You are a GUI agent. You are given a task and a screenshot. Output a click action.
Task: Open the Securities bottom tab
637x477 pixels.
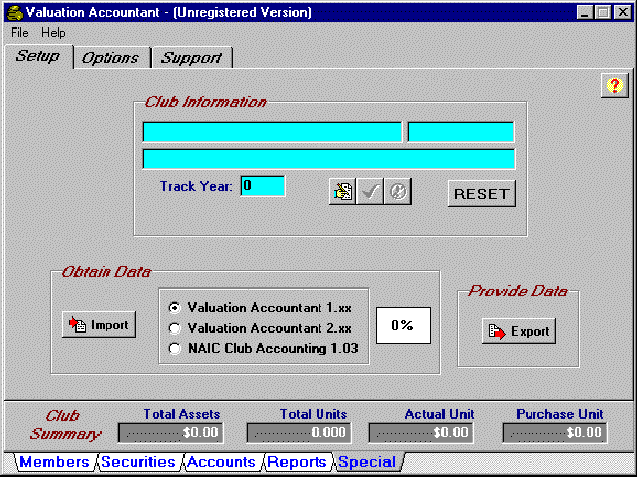138,462
